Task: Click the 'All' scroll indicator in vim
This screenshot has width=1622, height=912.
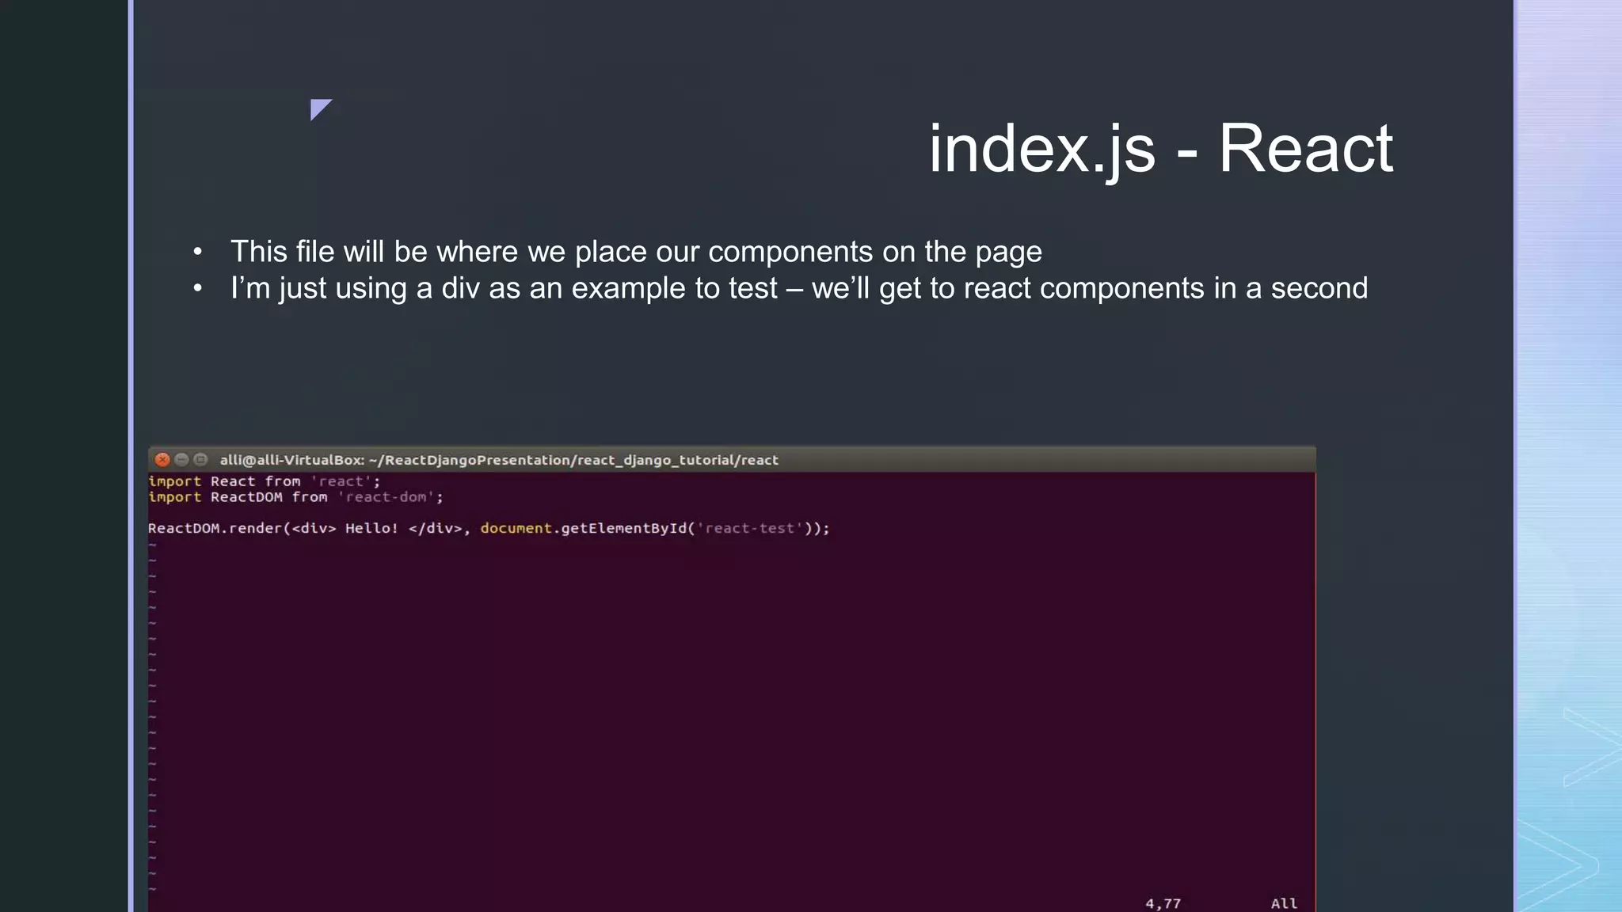Action: 1284,903
